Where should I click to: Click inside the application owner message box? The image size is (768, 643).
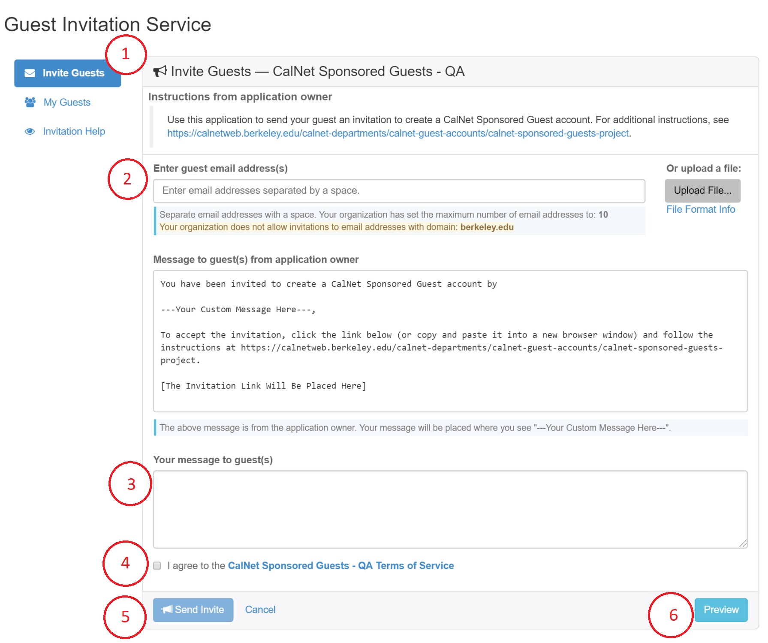[x=450, y=341]
